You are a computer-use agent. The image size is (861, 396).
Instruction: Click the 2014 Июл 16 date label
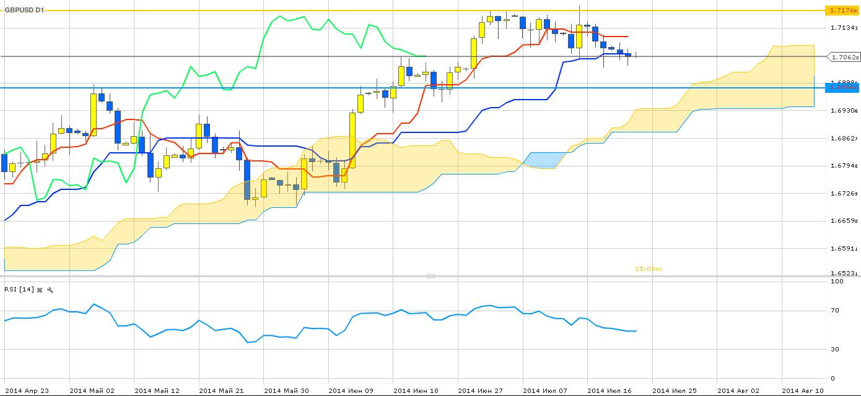[610, 390]
